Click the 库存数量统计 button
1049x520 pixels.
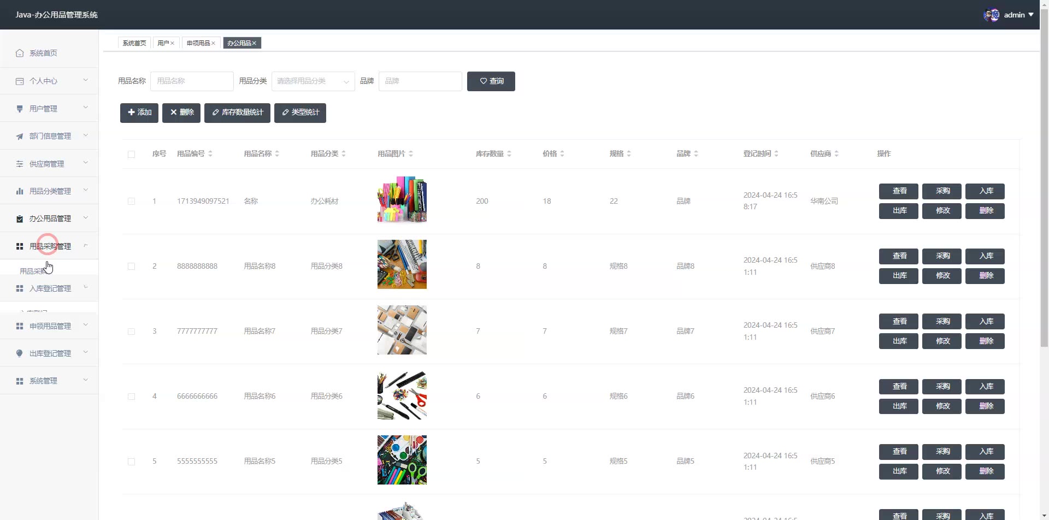tap(237, 113)
